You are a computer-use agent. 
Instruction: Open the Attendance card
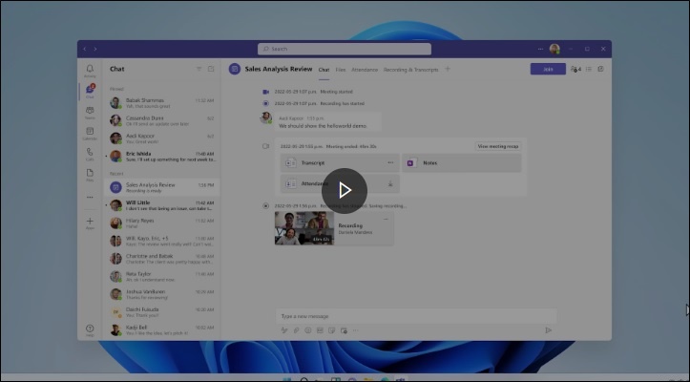pyautogui.click(x=340, y=183)
